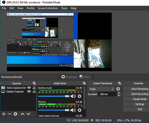This screenshot has width=149, height=123.
Task: Mute Desktop Audio speaker icon
Action: point(73,96)
